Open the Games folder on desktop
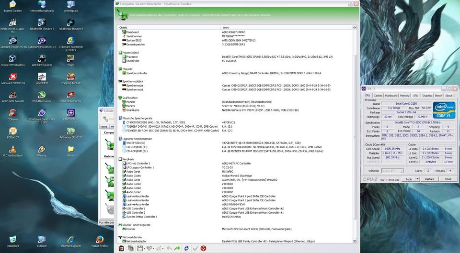The width and height of the screenshot is (460, 253). [71, 149]
